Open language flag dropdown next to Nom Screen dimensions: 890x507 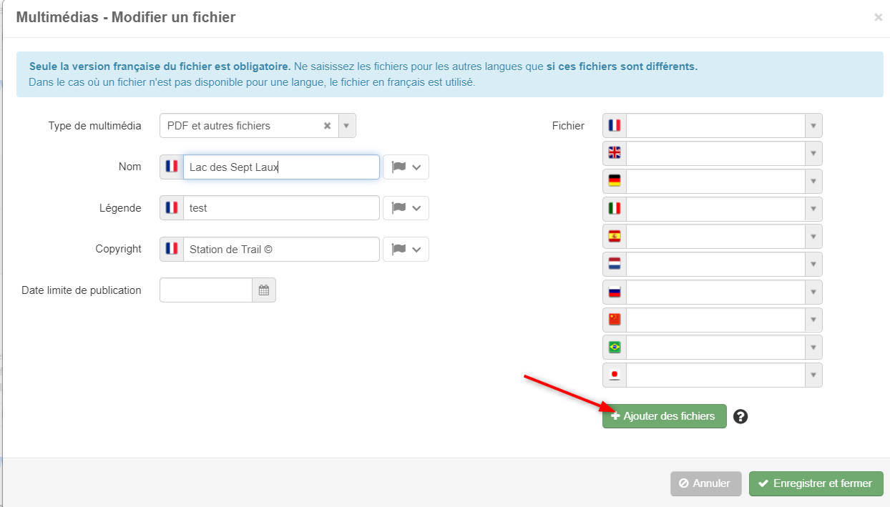click(x=406, y=167)
